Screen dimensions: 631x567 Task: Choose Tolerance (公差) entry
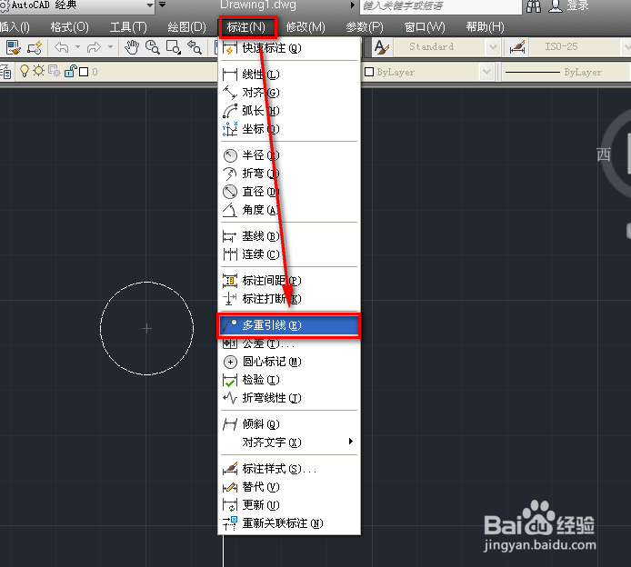(289, 343)
